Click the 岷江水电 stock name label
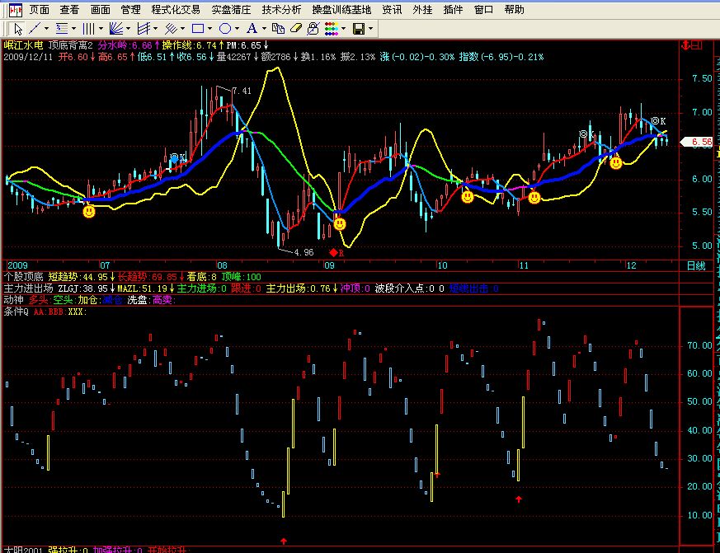The width and height of the screenshot is (720, 553). point(23,45)
